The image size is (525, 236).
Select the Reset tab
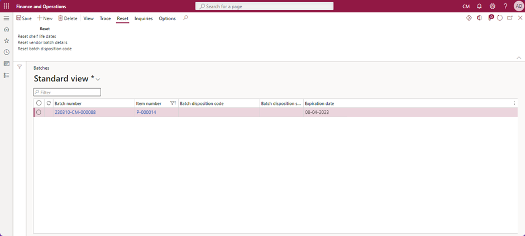pyautogui.click(x=122, y=18)
